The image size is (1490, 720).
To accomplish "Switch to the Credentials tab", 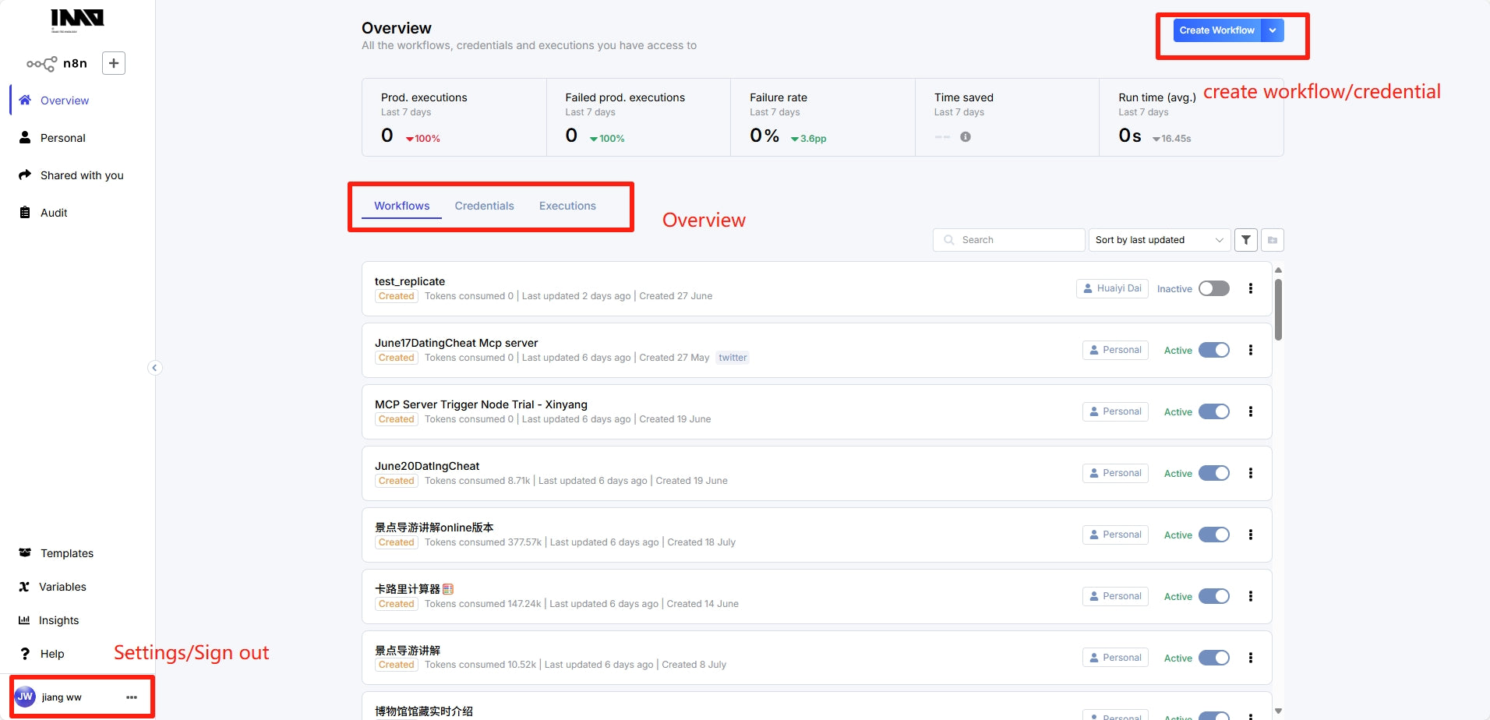I will (x=484, y=206).
